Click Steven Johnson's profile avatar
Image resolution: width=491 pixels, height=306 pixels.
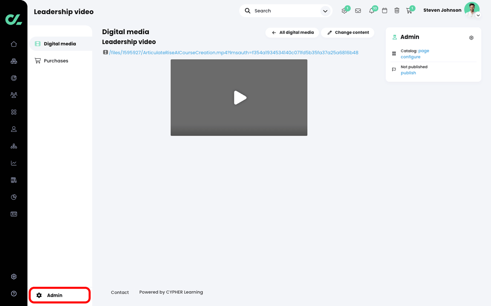click(471, 10)
